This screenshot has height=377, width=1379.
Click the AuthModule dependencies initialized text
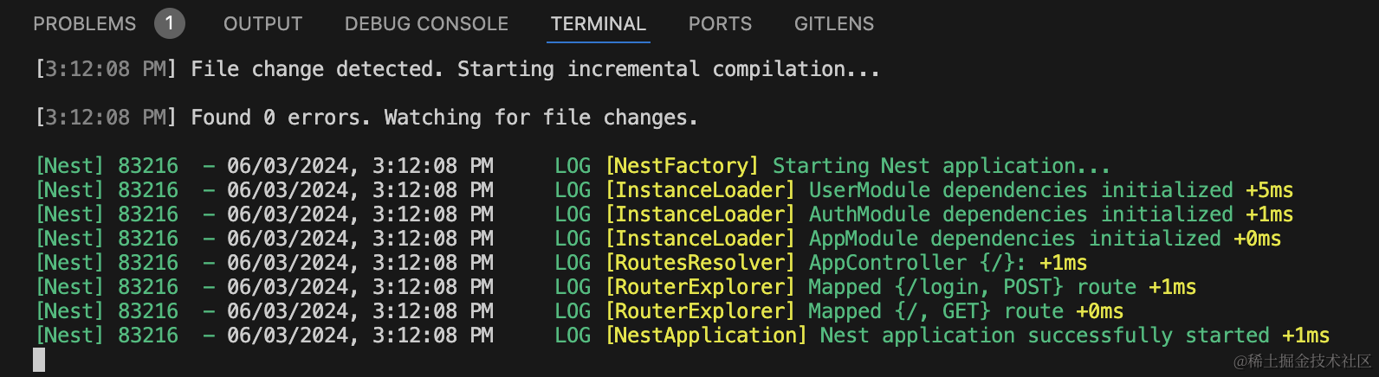tap(1020, 214)
